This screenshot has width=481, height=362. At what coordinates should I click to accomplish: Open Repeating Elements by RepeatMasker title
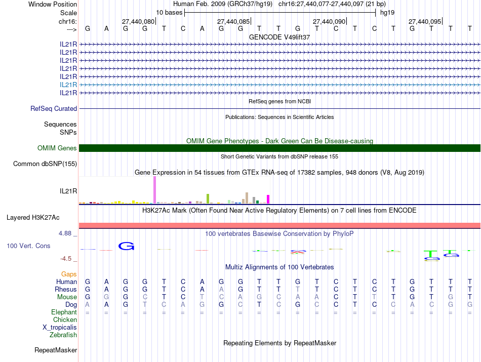pyautogui.click(x=279, y=343)
